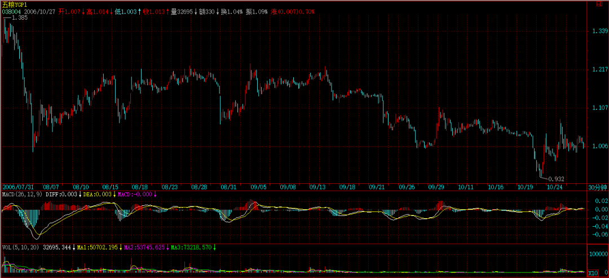Image resolution: width=609 pixels, height=278 pixels.
Task: Click the 0.932 low price marker
Action: click(556, 179)
